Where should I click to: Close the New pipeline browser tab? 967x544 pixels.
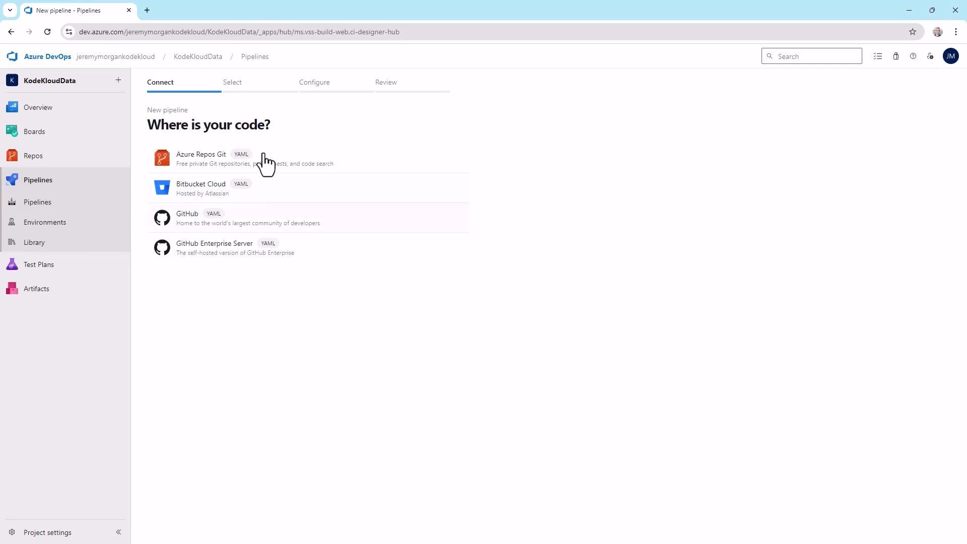tap(128, 10)
